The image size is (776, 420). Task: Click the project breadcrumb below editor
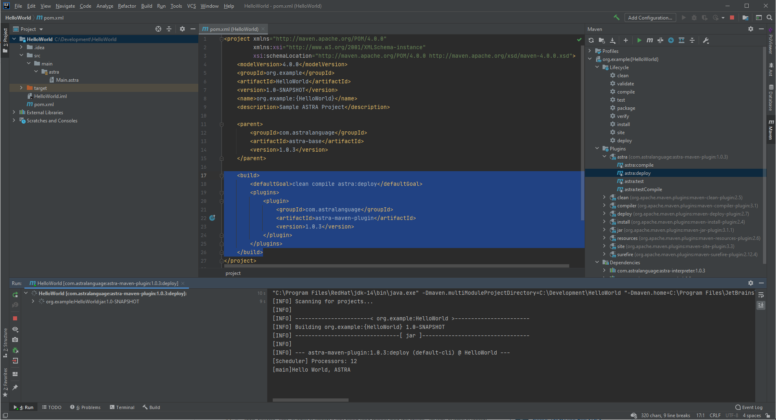pos(233,273)
